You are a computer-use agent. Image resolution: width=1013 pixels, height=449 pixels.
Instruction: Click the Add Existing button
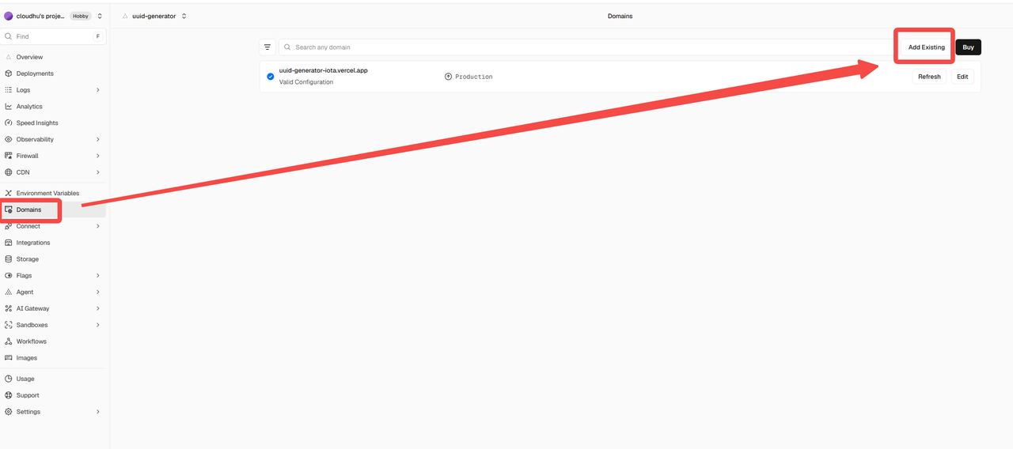pyautogui.click(x=926, y=47)
